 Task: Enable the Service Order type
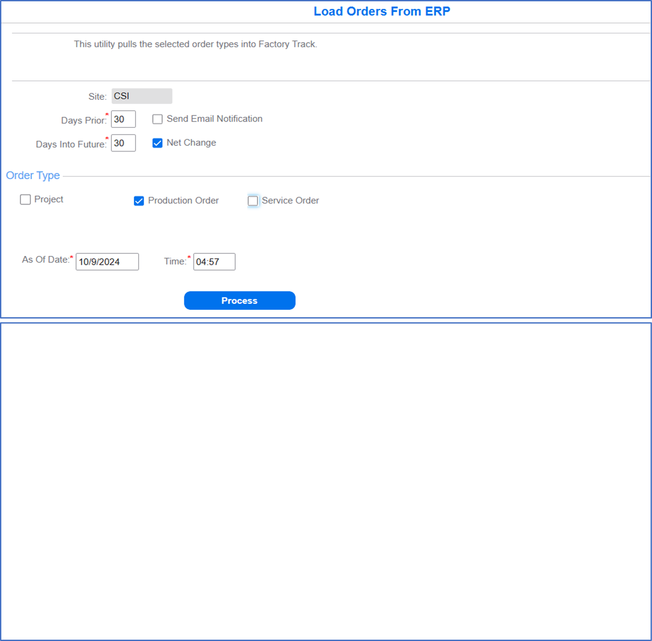(253, 201)
